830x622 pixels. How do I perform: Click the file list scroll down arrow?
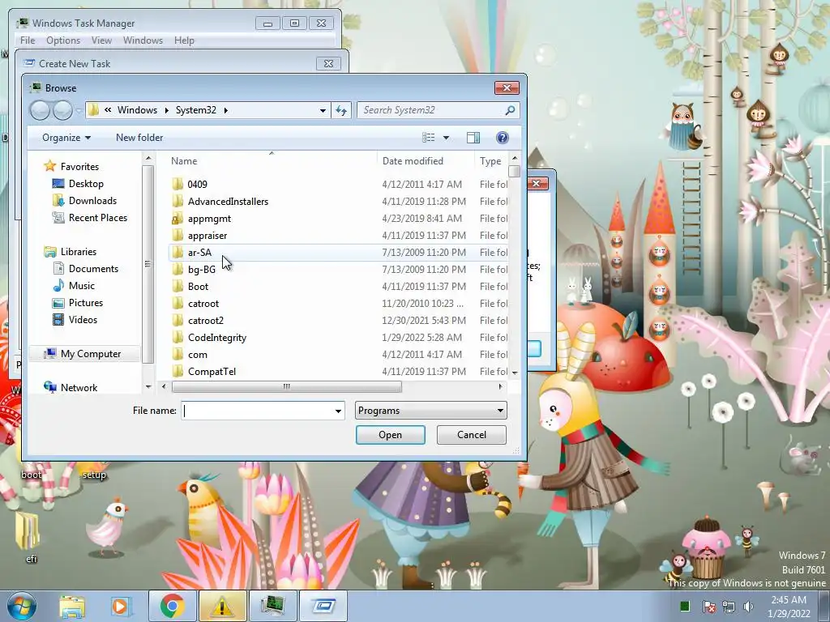[x=515, y=373]
